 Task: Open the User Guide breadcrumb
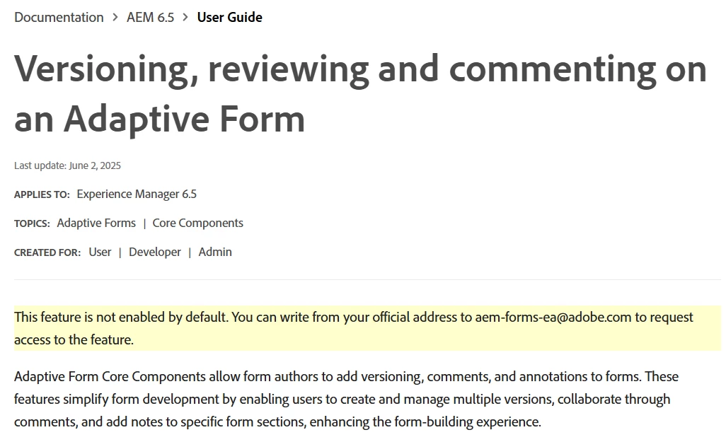230,17
